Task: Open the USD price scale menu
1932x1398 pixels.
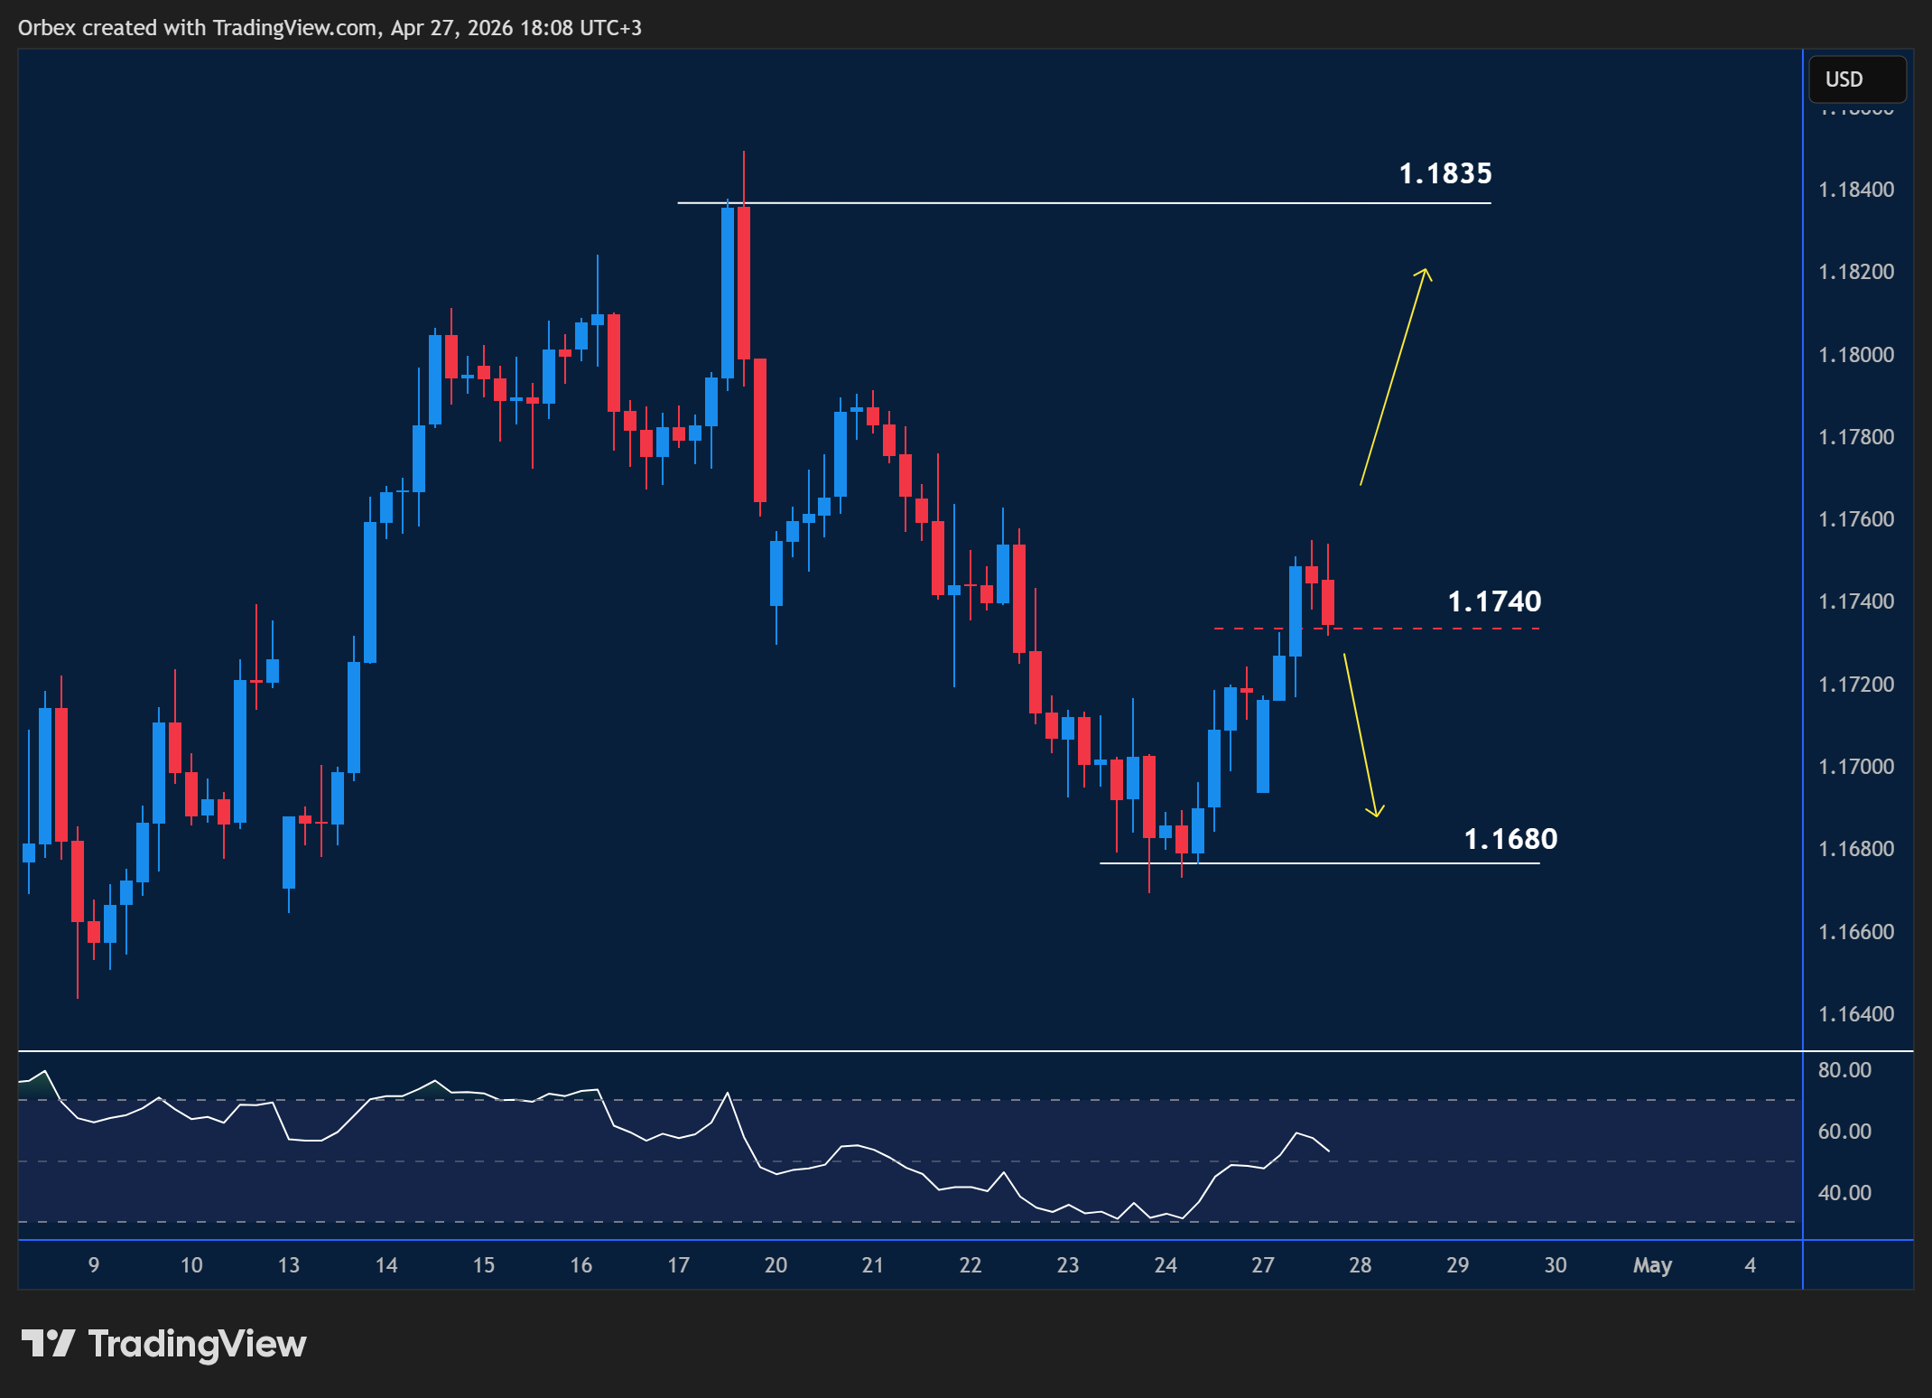Action: (x=1856, y=79)
